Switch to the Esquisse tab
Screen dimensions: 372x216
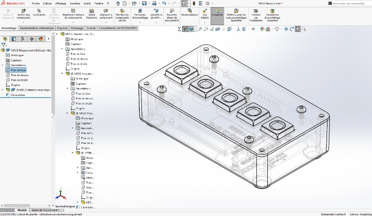click(62, 28)
